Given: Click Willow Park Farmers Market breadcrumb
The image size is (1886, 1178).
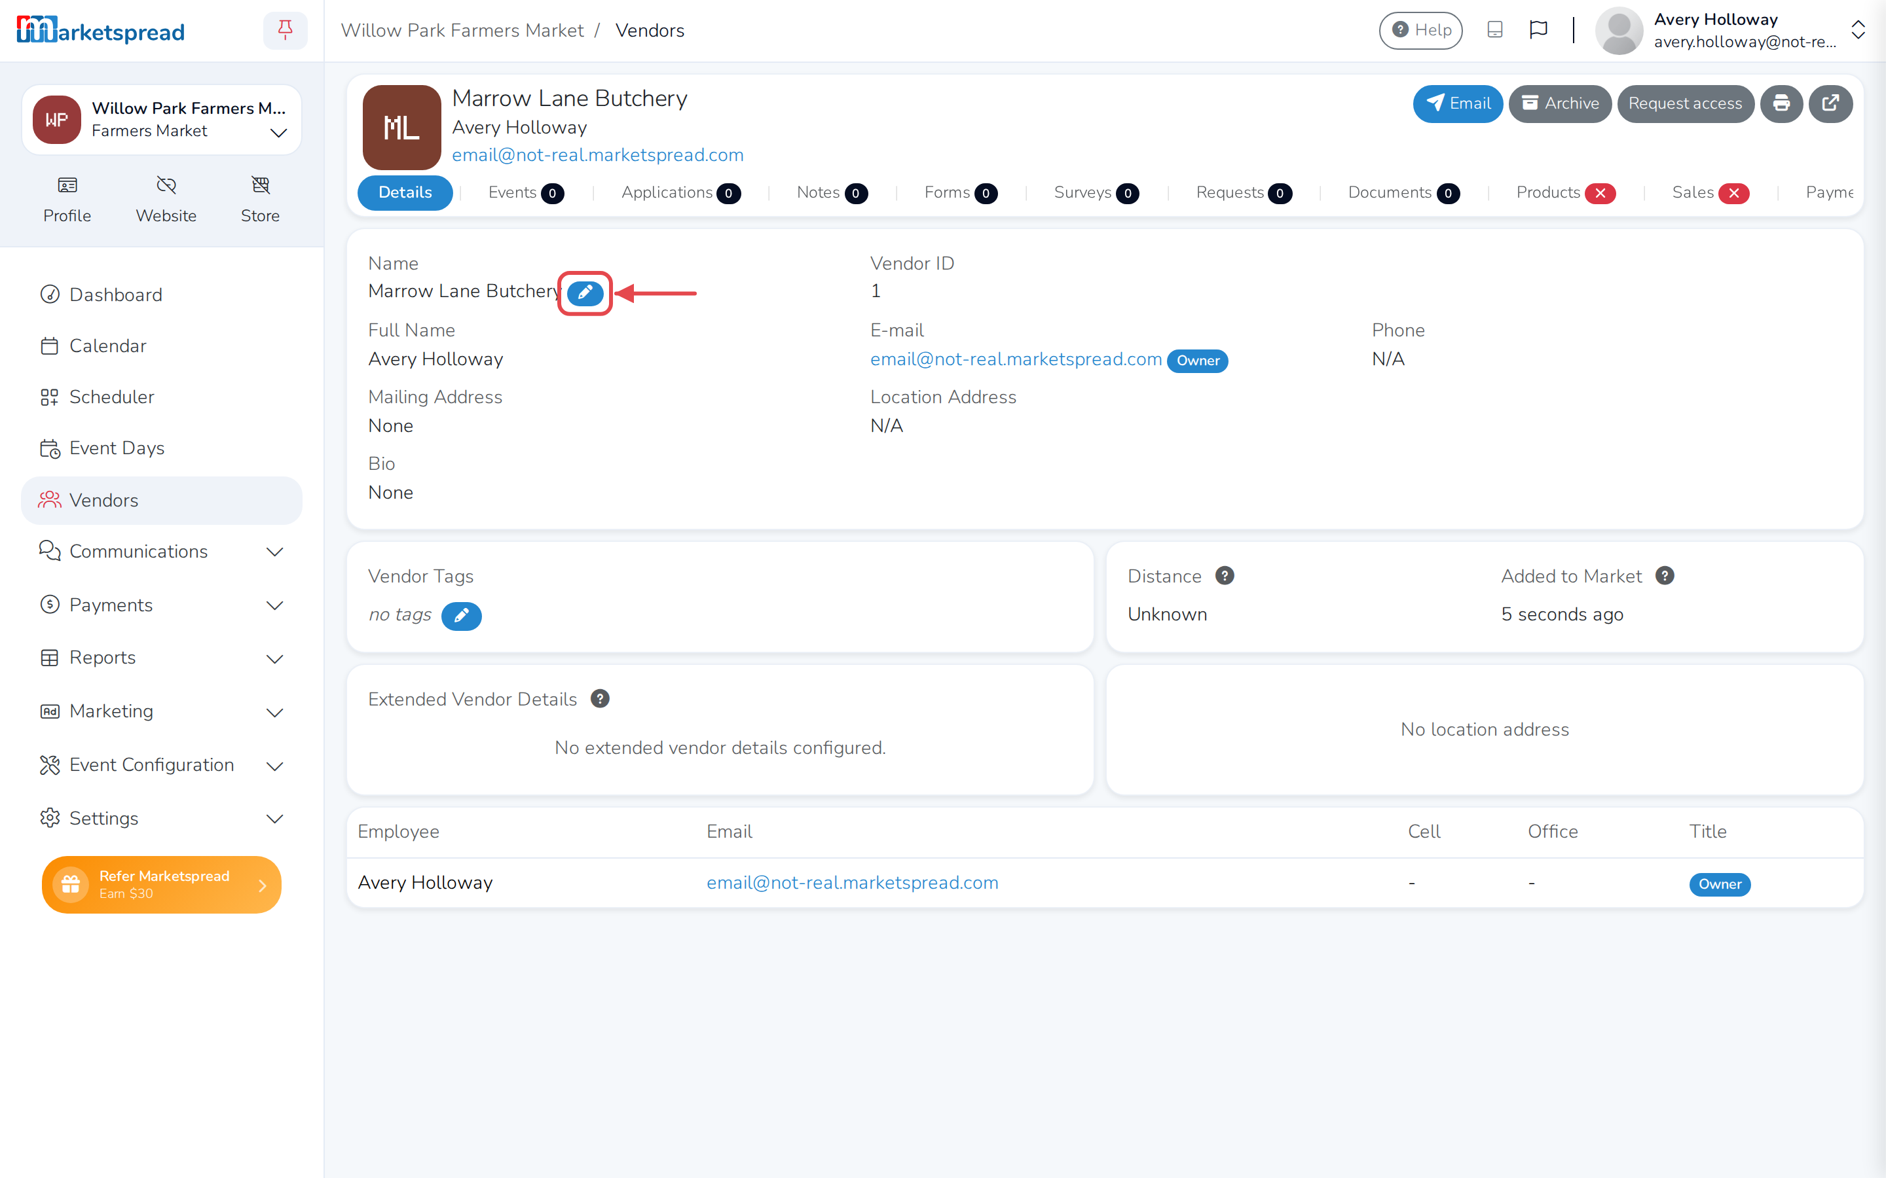Looking at the screenshot, I should [x=462, y=30].
